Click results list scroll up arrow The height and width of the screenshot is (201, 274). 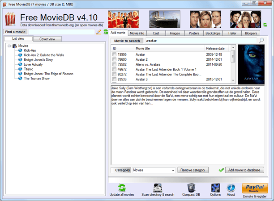tap(233, 47)
